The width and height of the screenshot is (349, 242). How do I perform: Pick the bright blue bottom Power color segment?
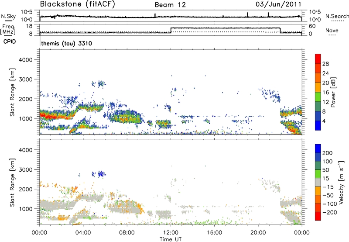318,125
